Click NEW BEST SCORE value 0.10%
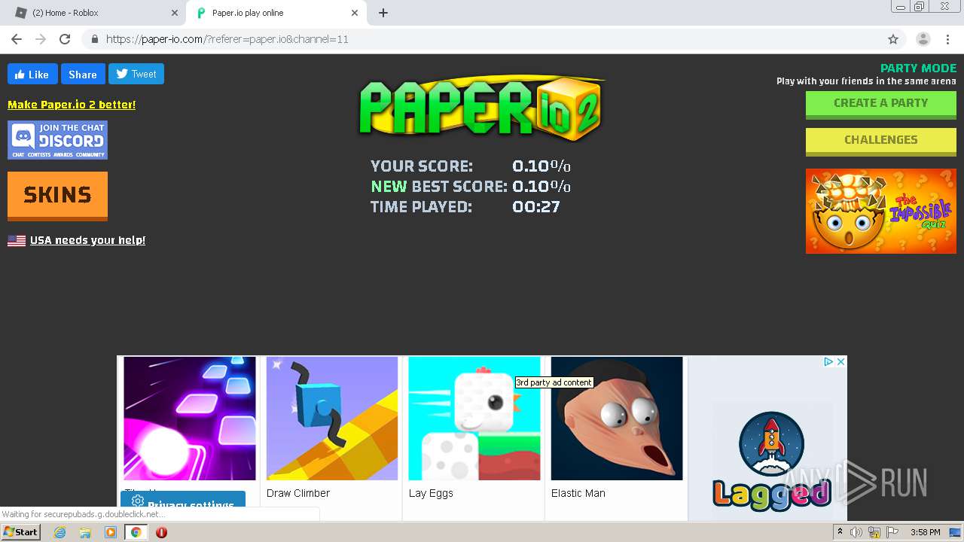The image size is (964, 542). pos(541,187)
